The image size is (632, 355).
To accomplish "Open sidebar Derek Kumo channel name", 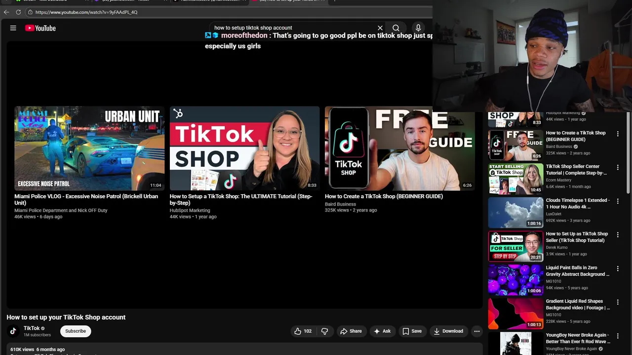I will point(556,248).
